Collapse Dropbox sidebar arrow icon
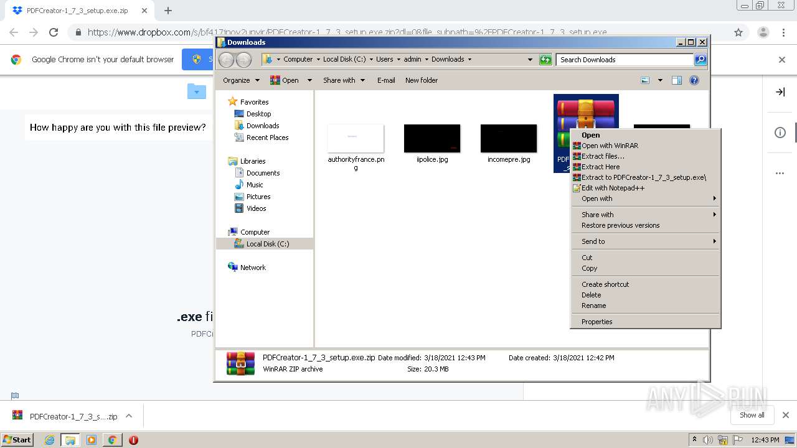The height and width of the screenshot is (448, 797). point(780,92)
